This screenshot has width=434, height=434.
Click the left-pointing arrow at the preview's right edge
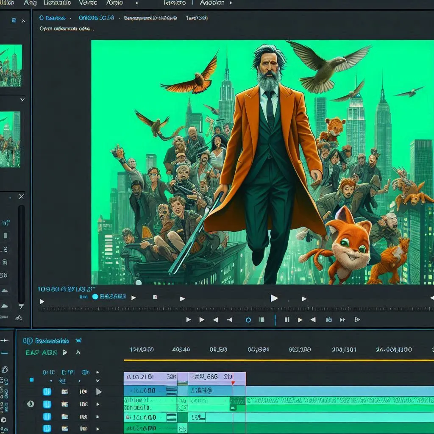[432, 298]
